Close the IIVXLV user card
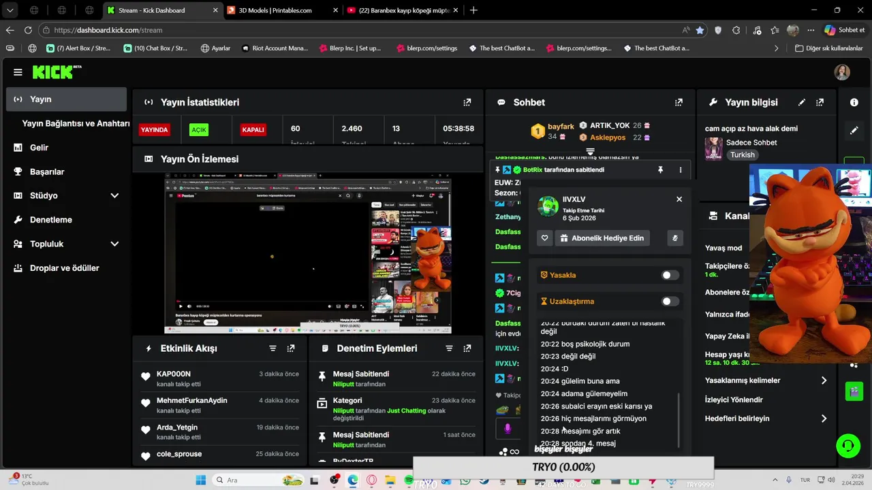Screen dimensions: 872x490 pyautogui.click(x=679, y=199)
